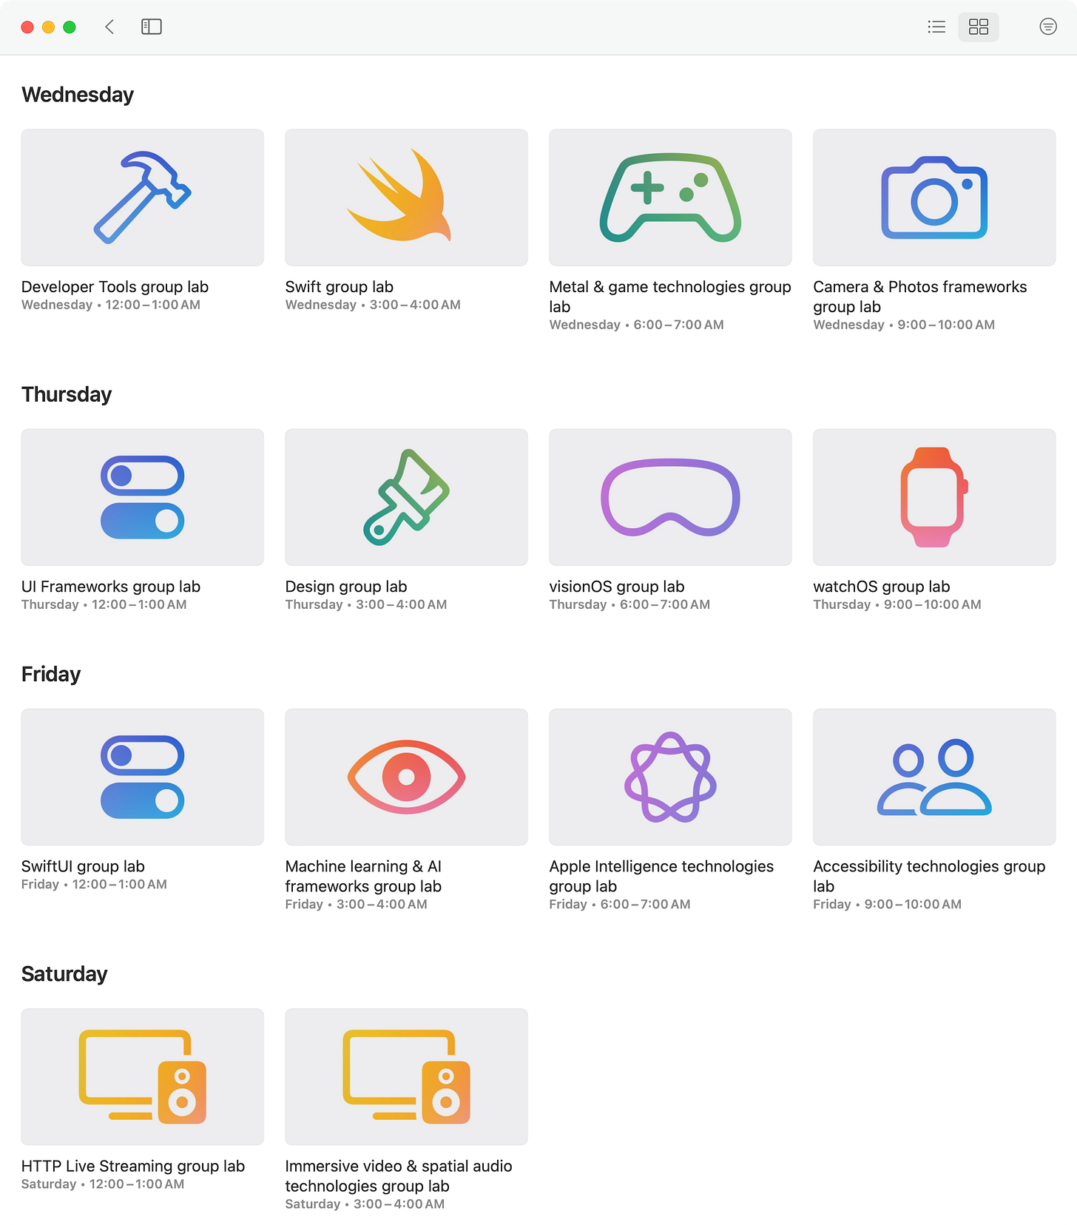The image size is (1077, 1225).
Task: Select the Accessibility people icon card
Action: 934,777
